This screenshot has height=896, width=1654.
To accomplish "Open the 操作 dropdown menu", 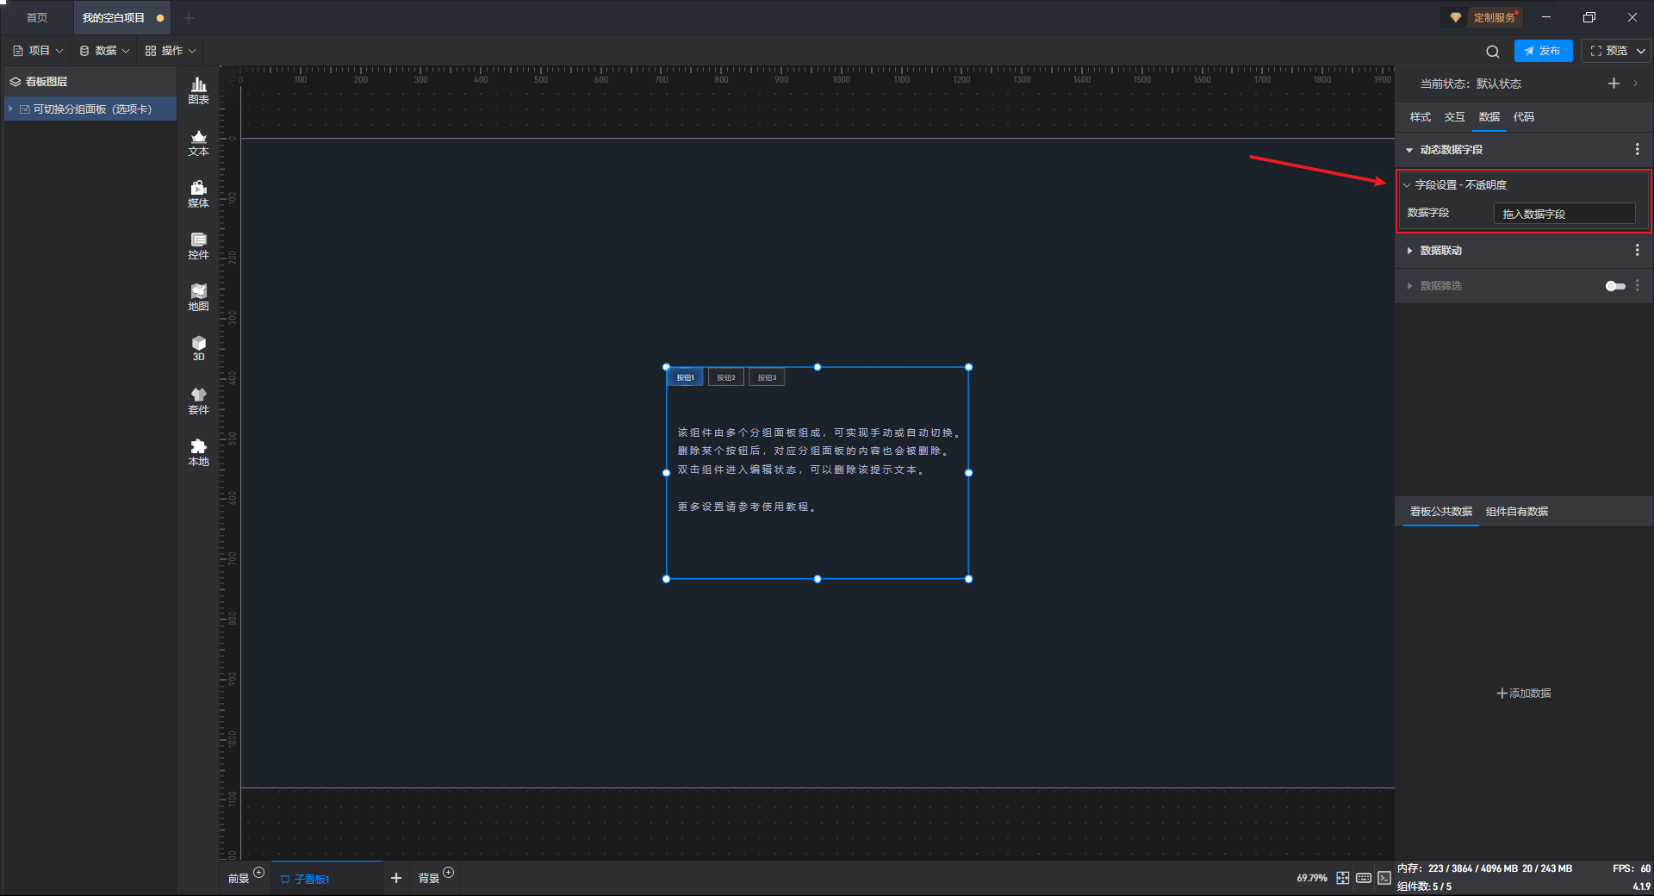I will coord(171,51).
